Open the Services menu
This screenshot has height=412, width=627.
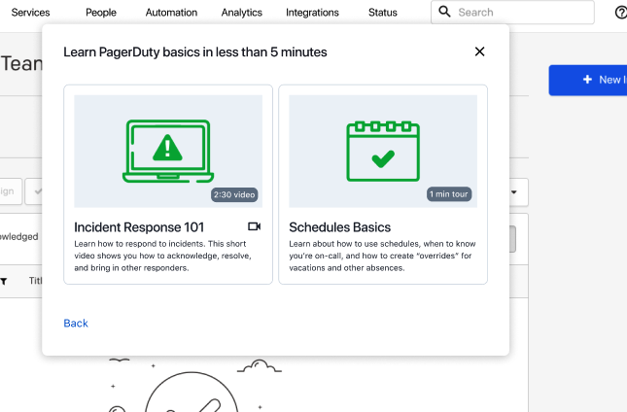(30, 13)
